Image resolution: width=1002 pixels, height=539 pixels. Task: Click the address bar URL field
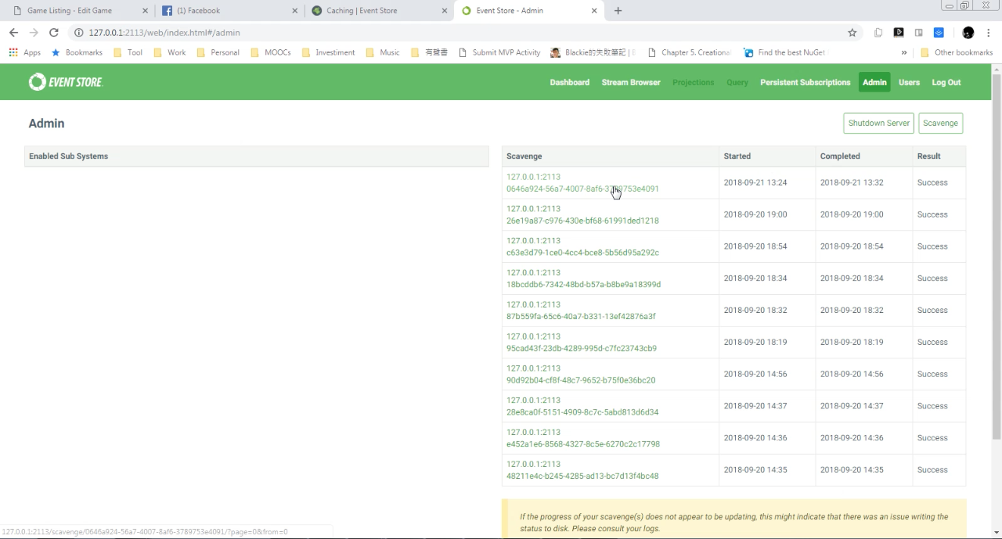point(462,33)
